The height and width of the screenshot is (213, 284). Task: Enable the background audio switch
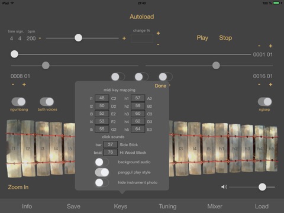pos(102,162)
